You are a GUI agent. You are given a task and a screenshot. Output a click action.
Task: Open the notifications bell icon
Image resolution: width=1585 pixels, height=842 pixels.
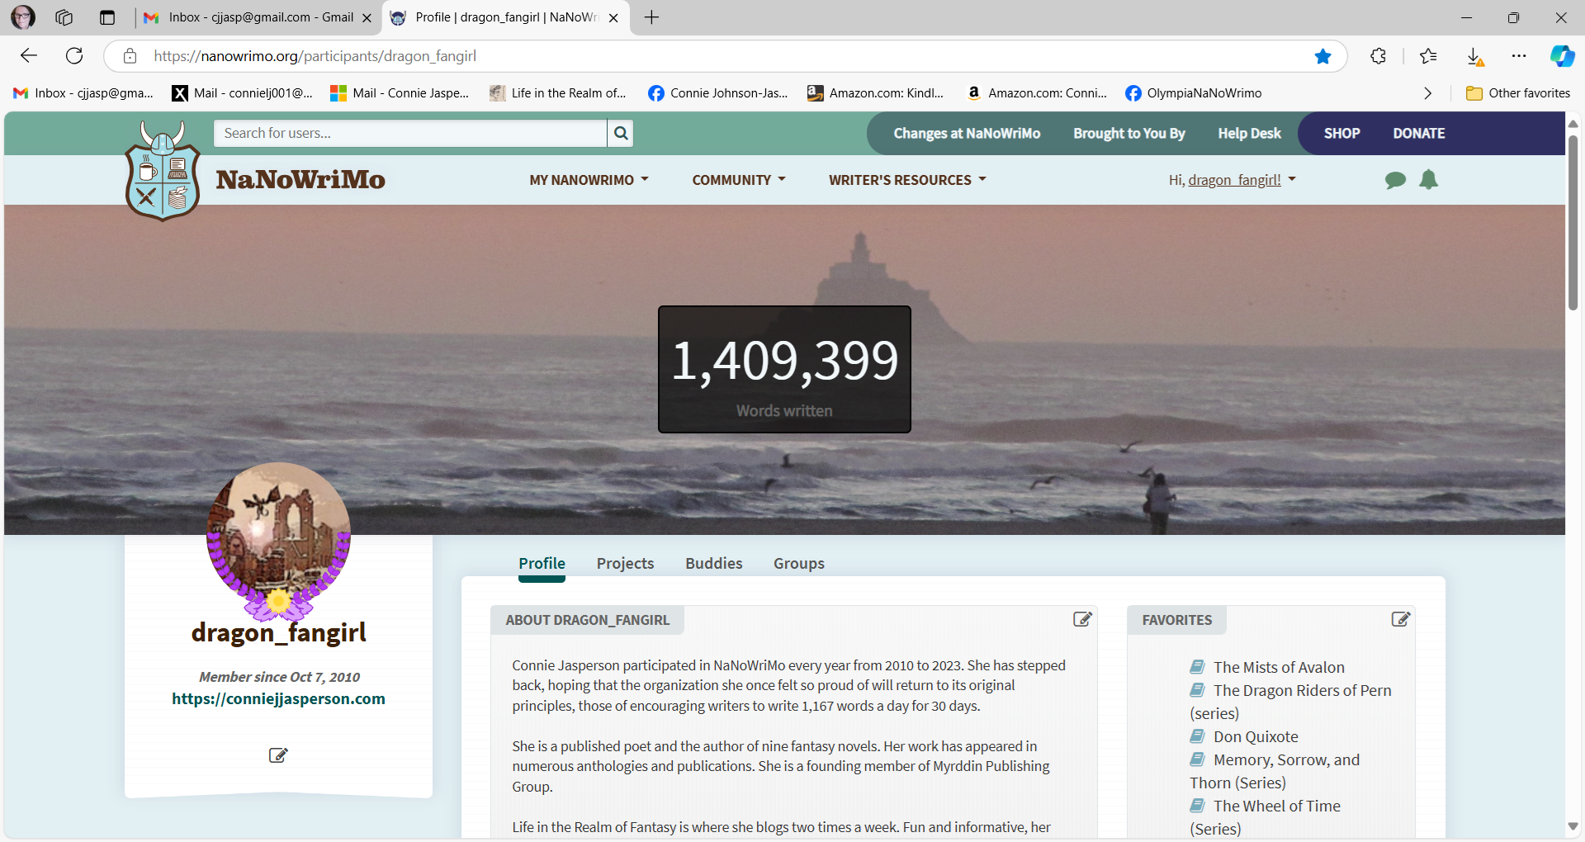coord(1428,180)
